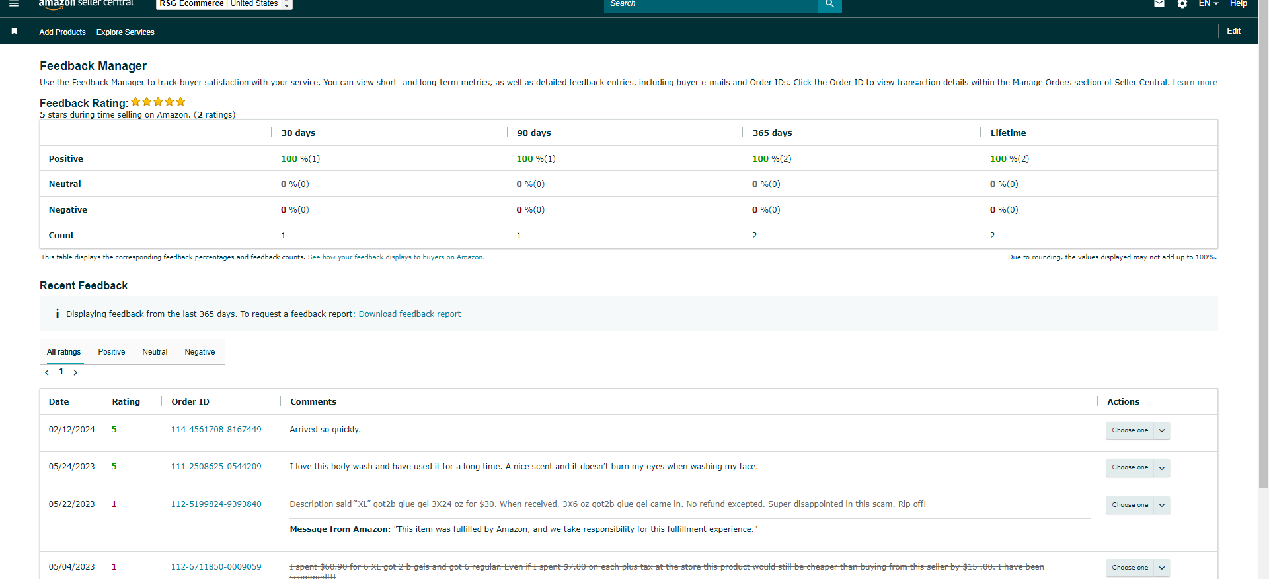Open how feedback displays to buyers link
1269x579 pixels.
point(395,257)
